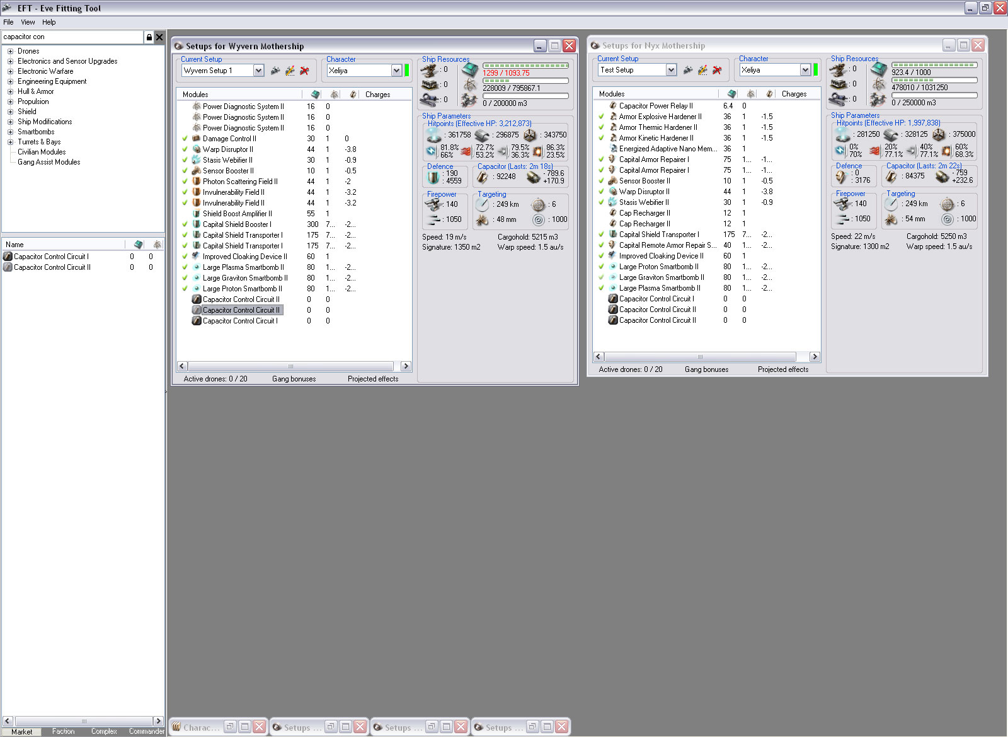Click the CPU usage bar in Wyvern window
Viewport: 1008px width, 737px height.
(x=525, y=66)
